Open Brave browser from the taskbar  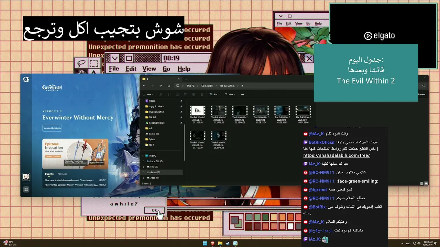coord(212,244)
